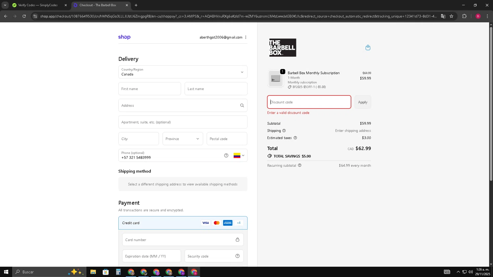Open estimated taxes help icon

pos(295,138)
